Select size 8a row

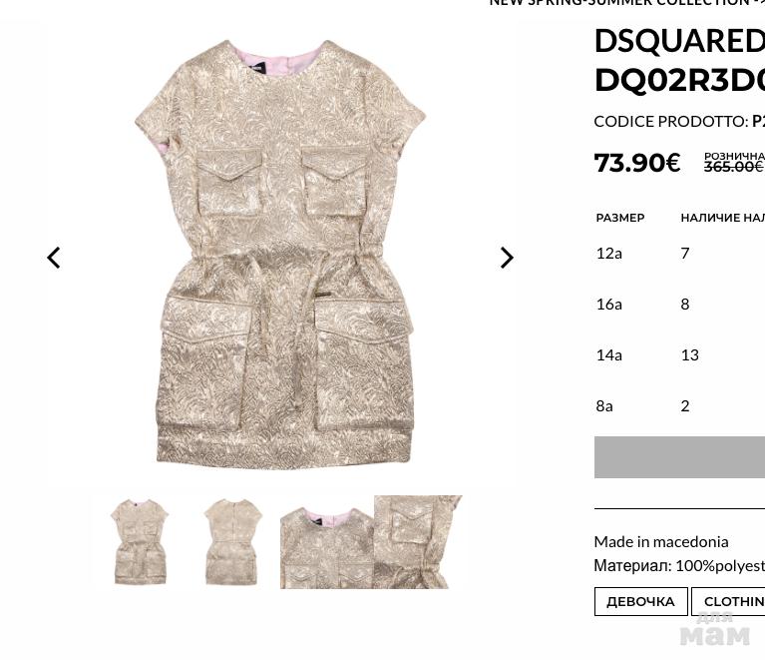(x=680, y=405)
